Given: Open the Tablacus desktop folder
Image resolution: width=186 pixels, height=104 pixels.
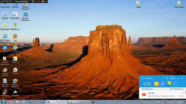Looking at the screenshot, I should tap(15, 60).
